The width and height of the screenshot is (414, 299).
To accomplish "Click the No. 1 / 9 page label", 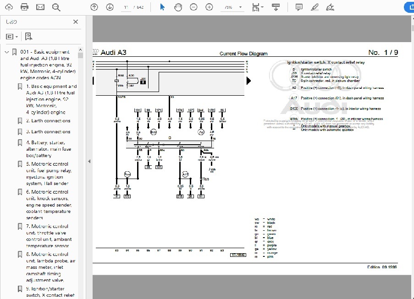I will tap(383, 53).
